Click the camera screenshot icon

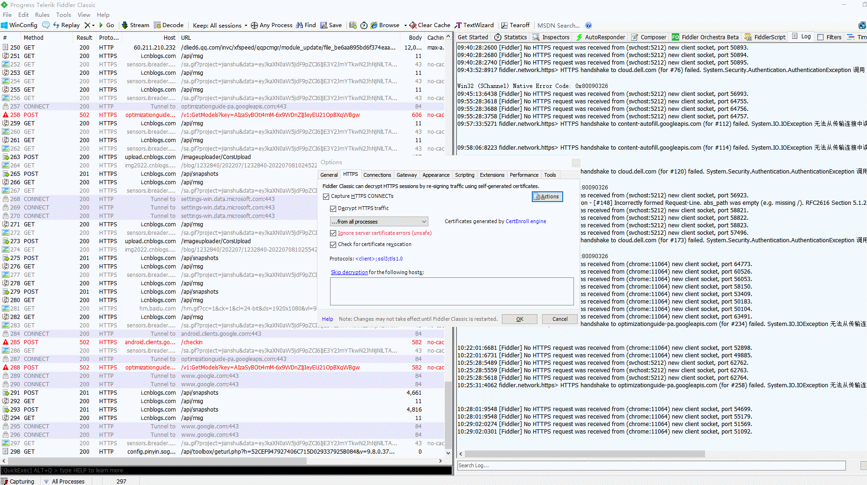pyautogui.click(x=353, y=25)
